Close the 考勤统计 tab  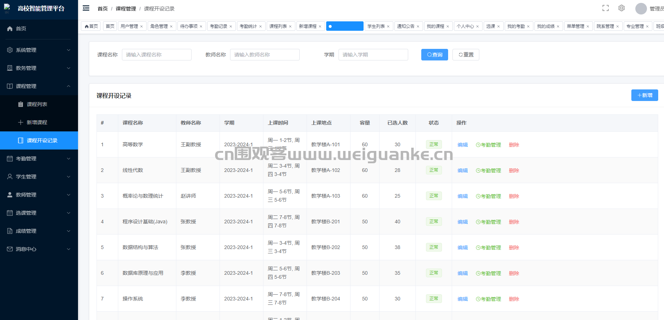[x=261, y=26]
